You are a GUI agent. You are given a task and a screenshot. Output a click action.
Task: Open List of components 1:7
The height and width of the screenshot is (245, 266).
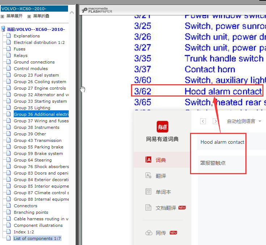pyautogui.click(x=37, y=238)
